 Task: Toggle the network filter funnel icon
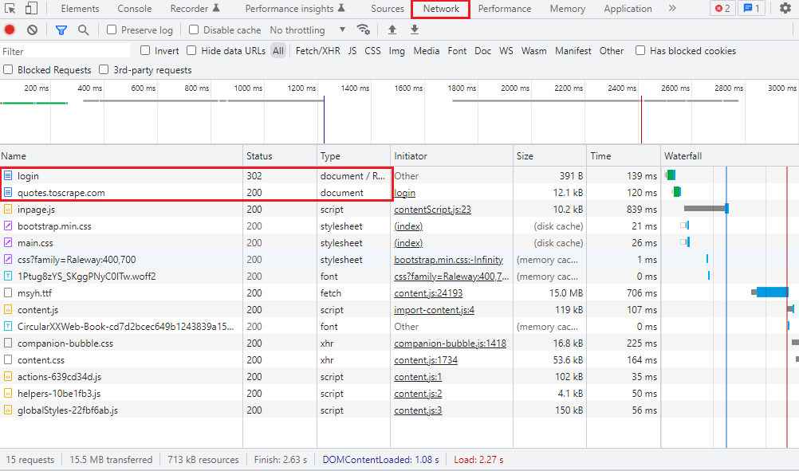[x=61, y=30]
